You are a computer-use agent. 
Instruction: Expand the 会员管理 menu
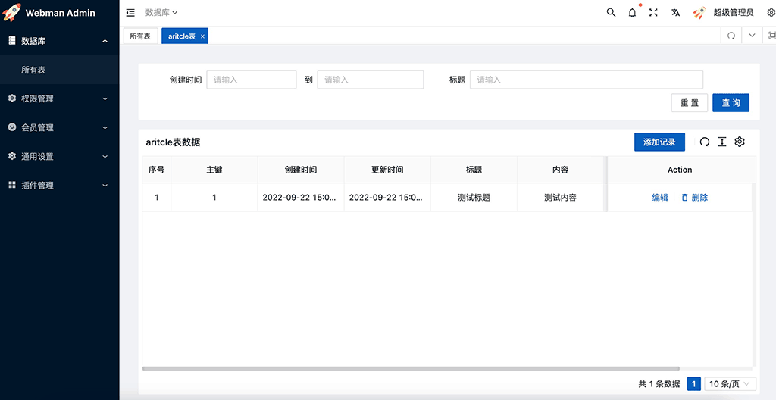[105, 128]
